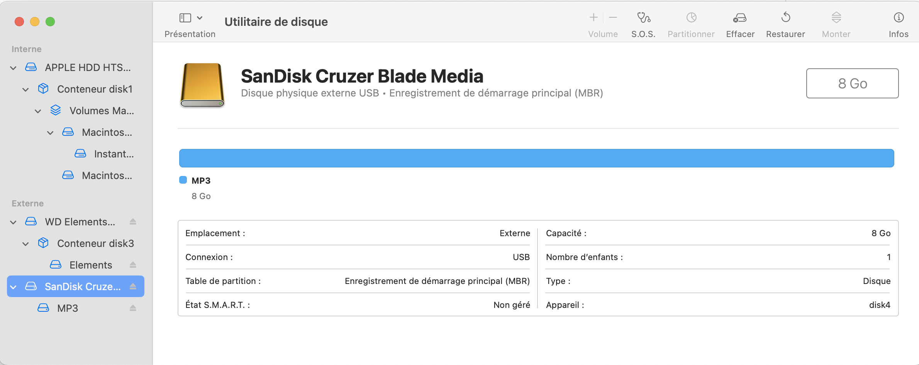Viewport: 919px width, 365px height.
Task: Click the Effacer erase icon
Action: click(740, 18)
